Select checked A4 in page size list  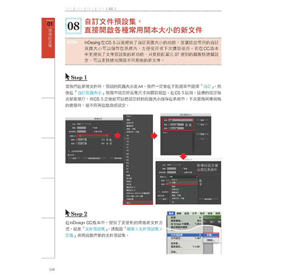pos(137,139)
